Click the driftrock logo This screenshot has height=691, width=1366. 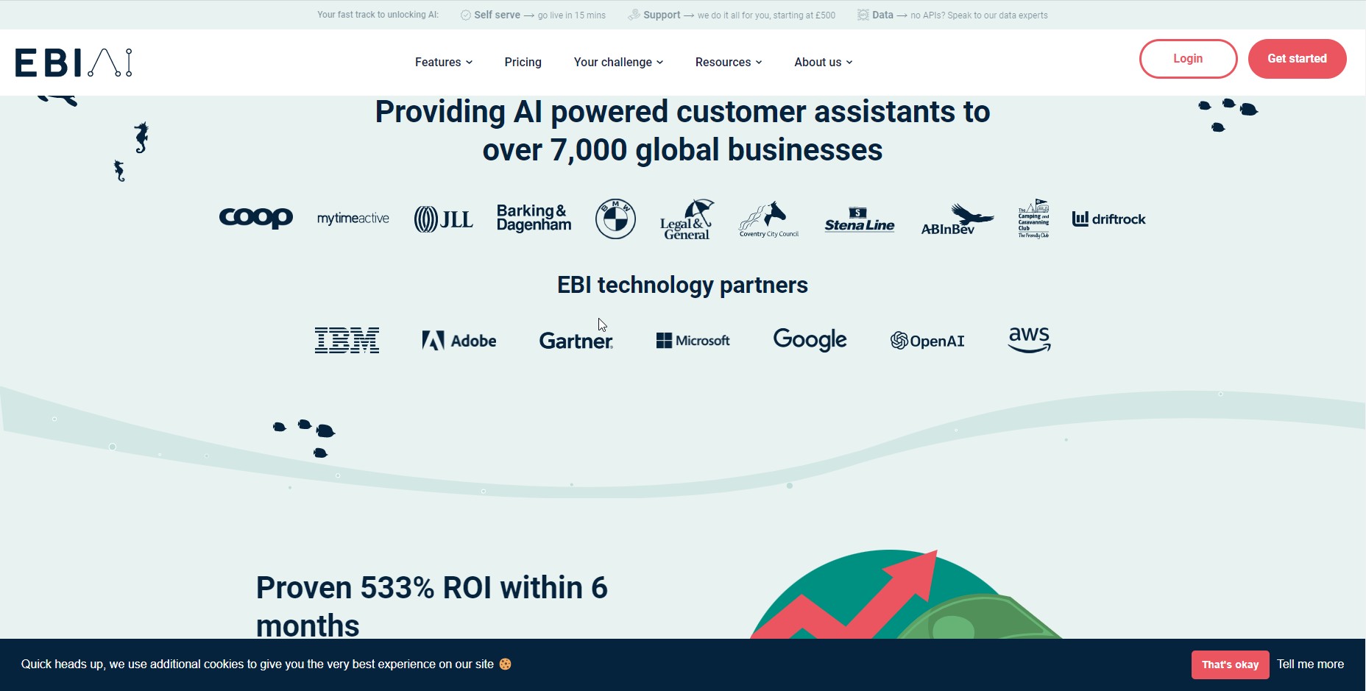pos(1108,219)
